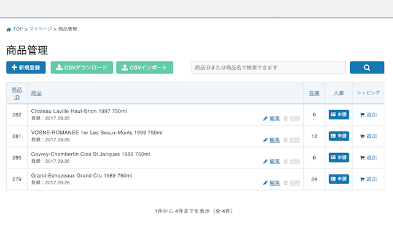Open the CSVインポート upload button
393x245 pixels.
[x=144, y=68]
